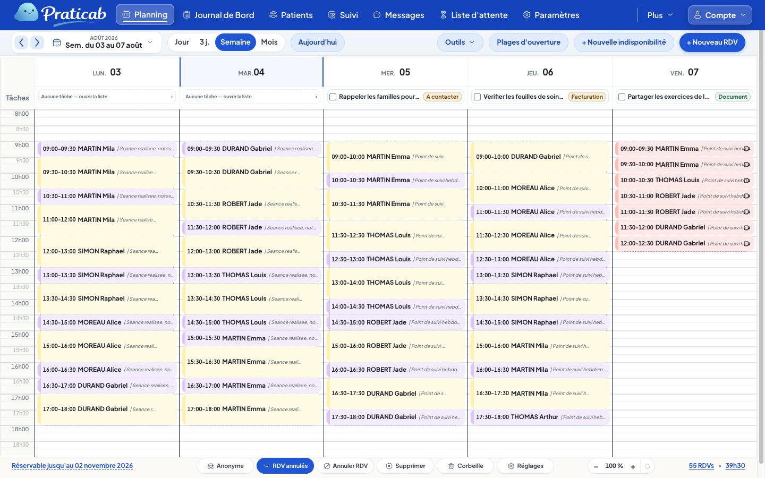Click the Facturation tag
This screenshot has width=765, height=478.
[587, 97]
